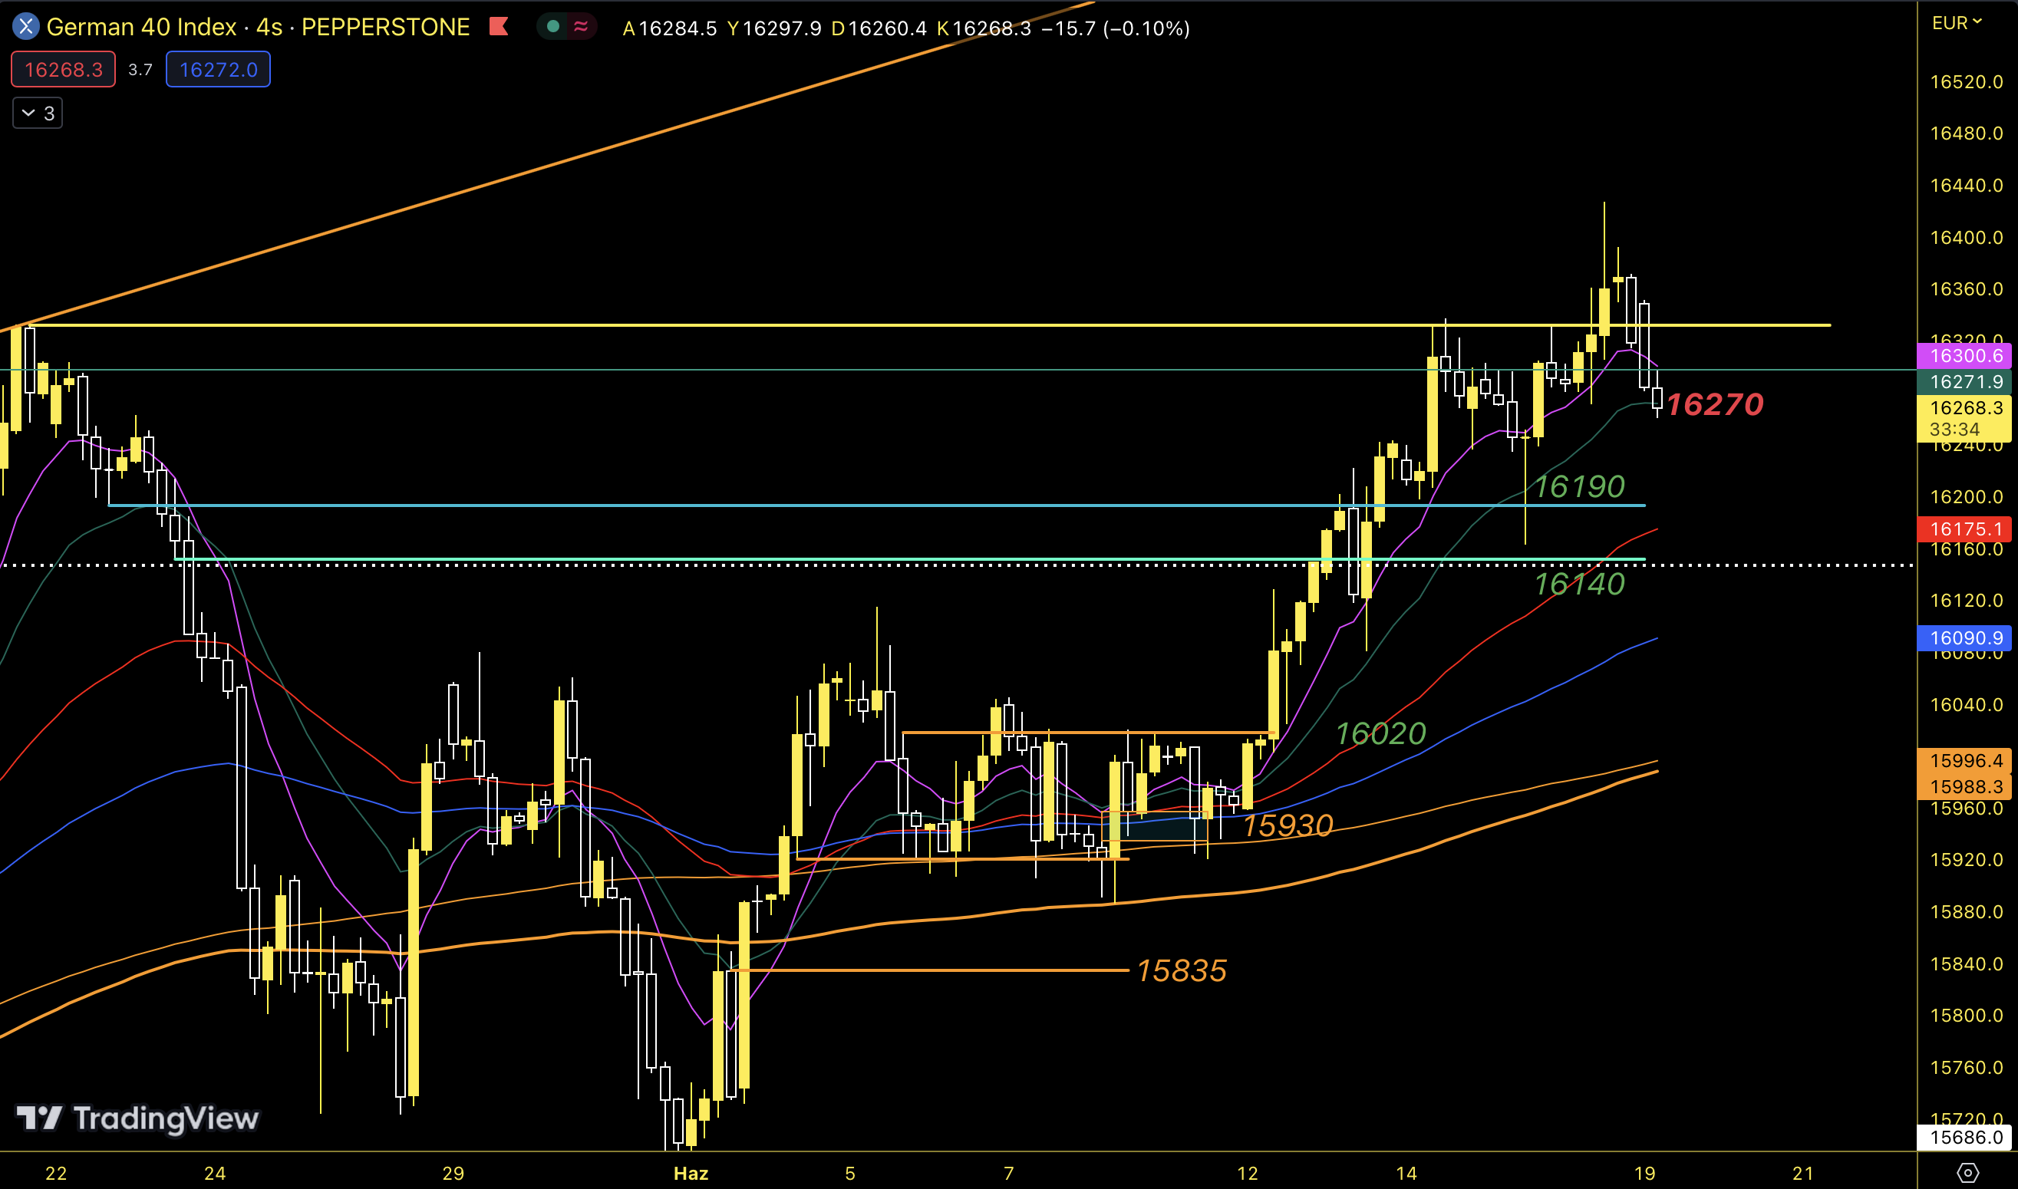
Task: Expand the collapsed indicators legend showing 3
Action: (38, 113)
